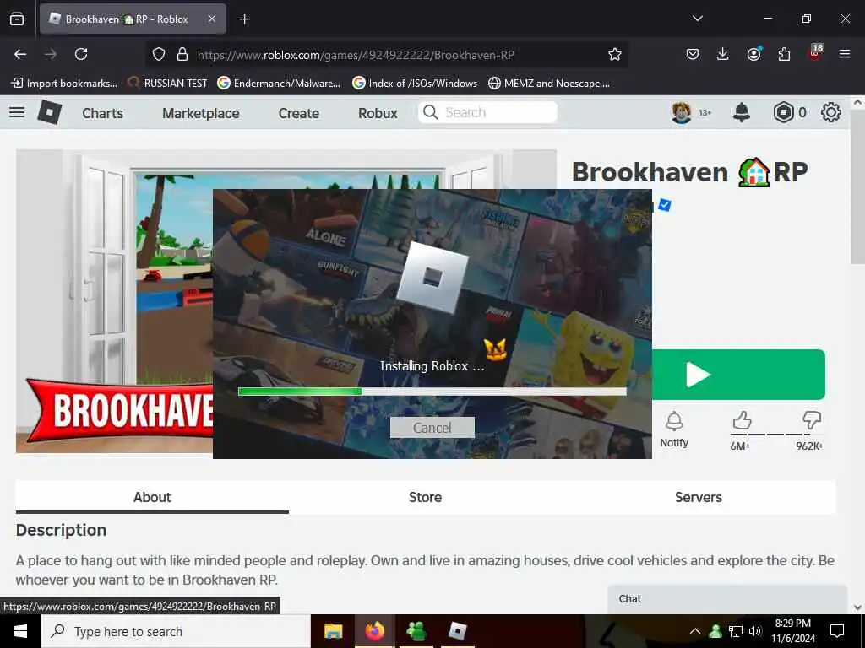Open tracking protection shield icon
The height and width of the screenshot is (648, 865).
click(x=159, y=54)
